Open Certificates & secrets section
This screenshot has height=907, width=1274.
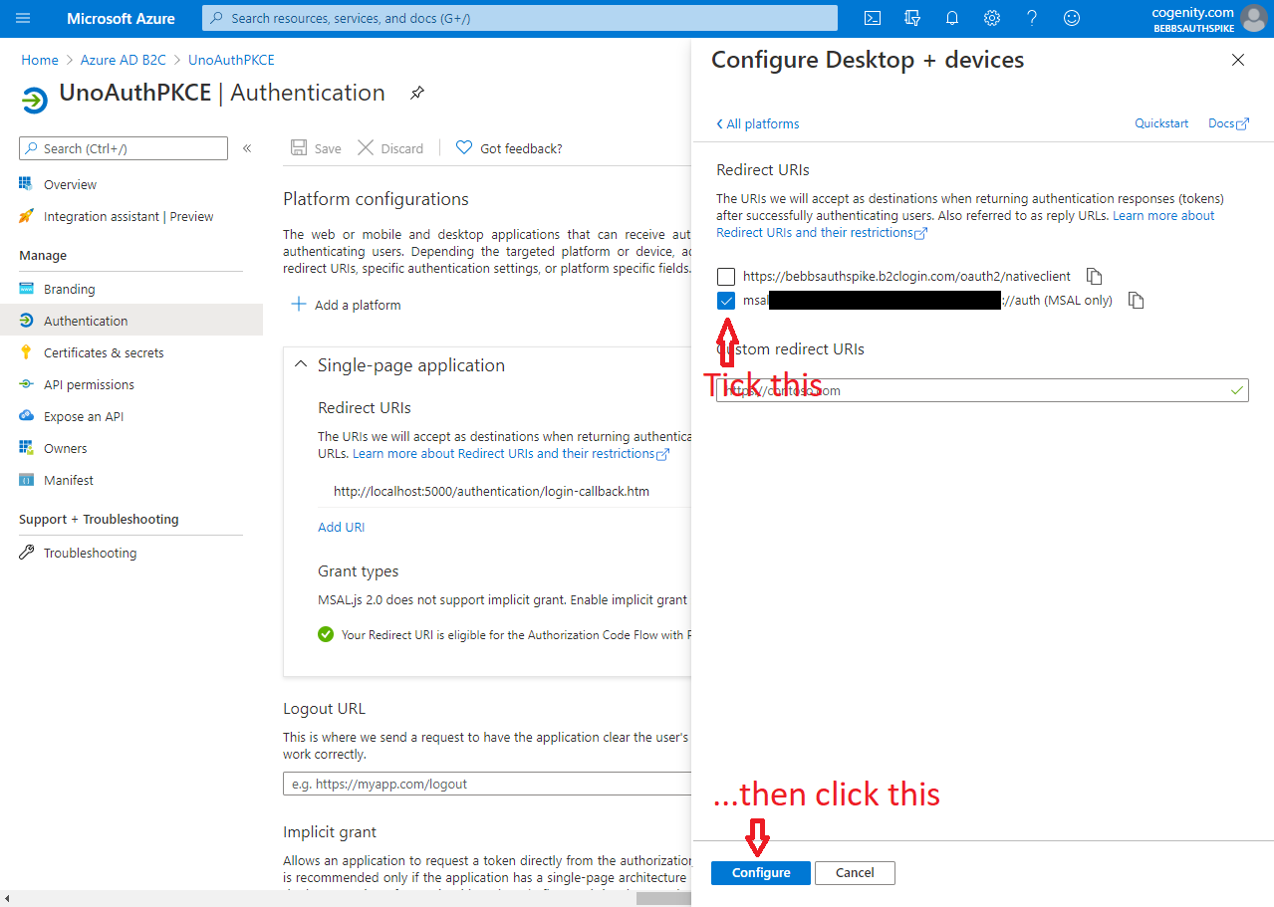[103, 351]
